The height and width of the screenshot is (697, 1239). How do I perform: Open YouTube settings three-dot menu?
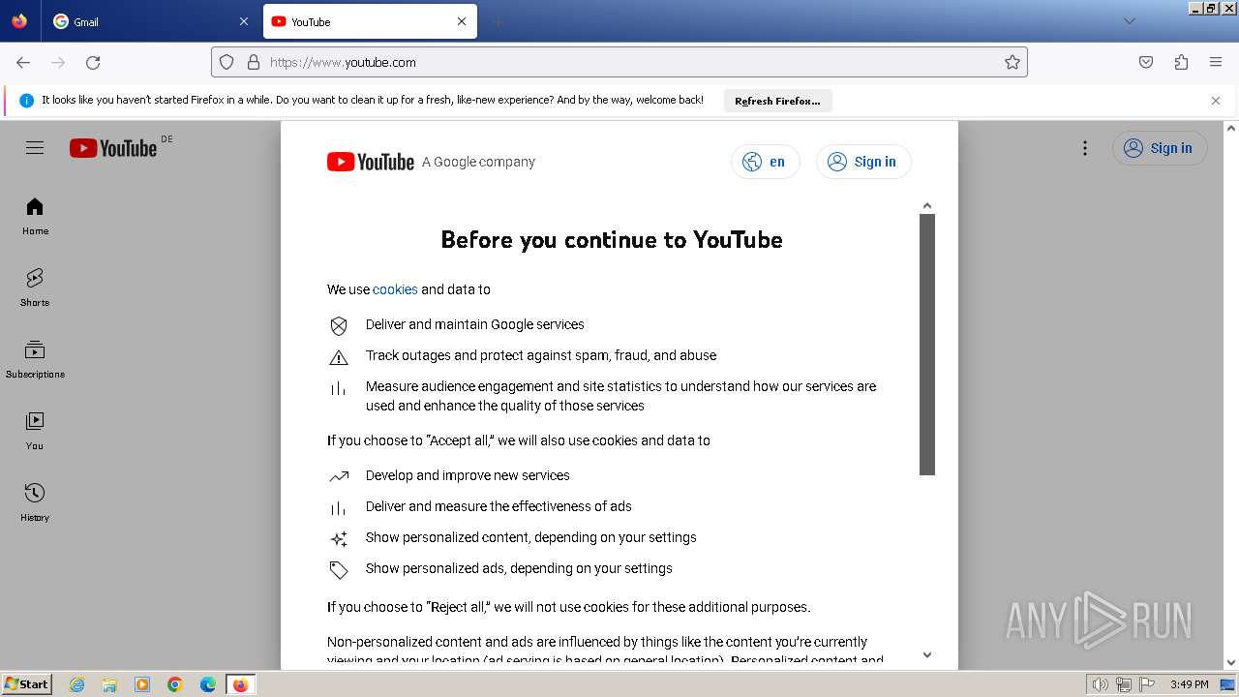point(1085,148)
